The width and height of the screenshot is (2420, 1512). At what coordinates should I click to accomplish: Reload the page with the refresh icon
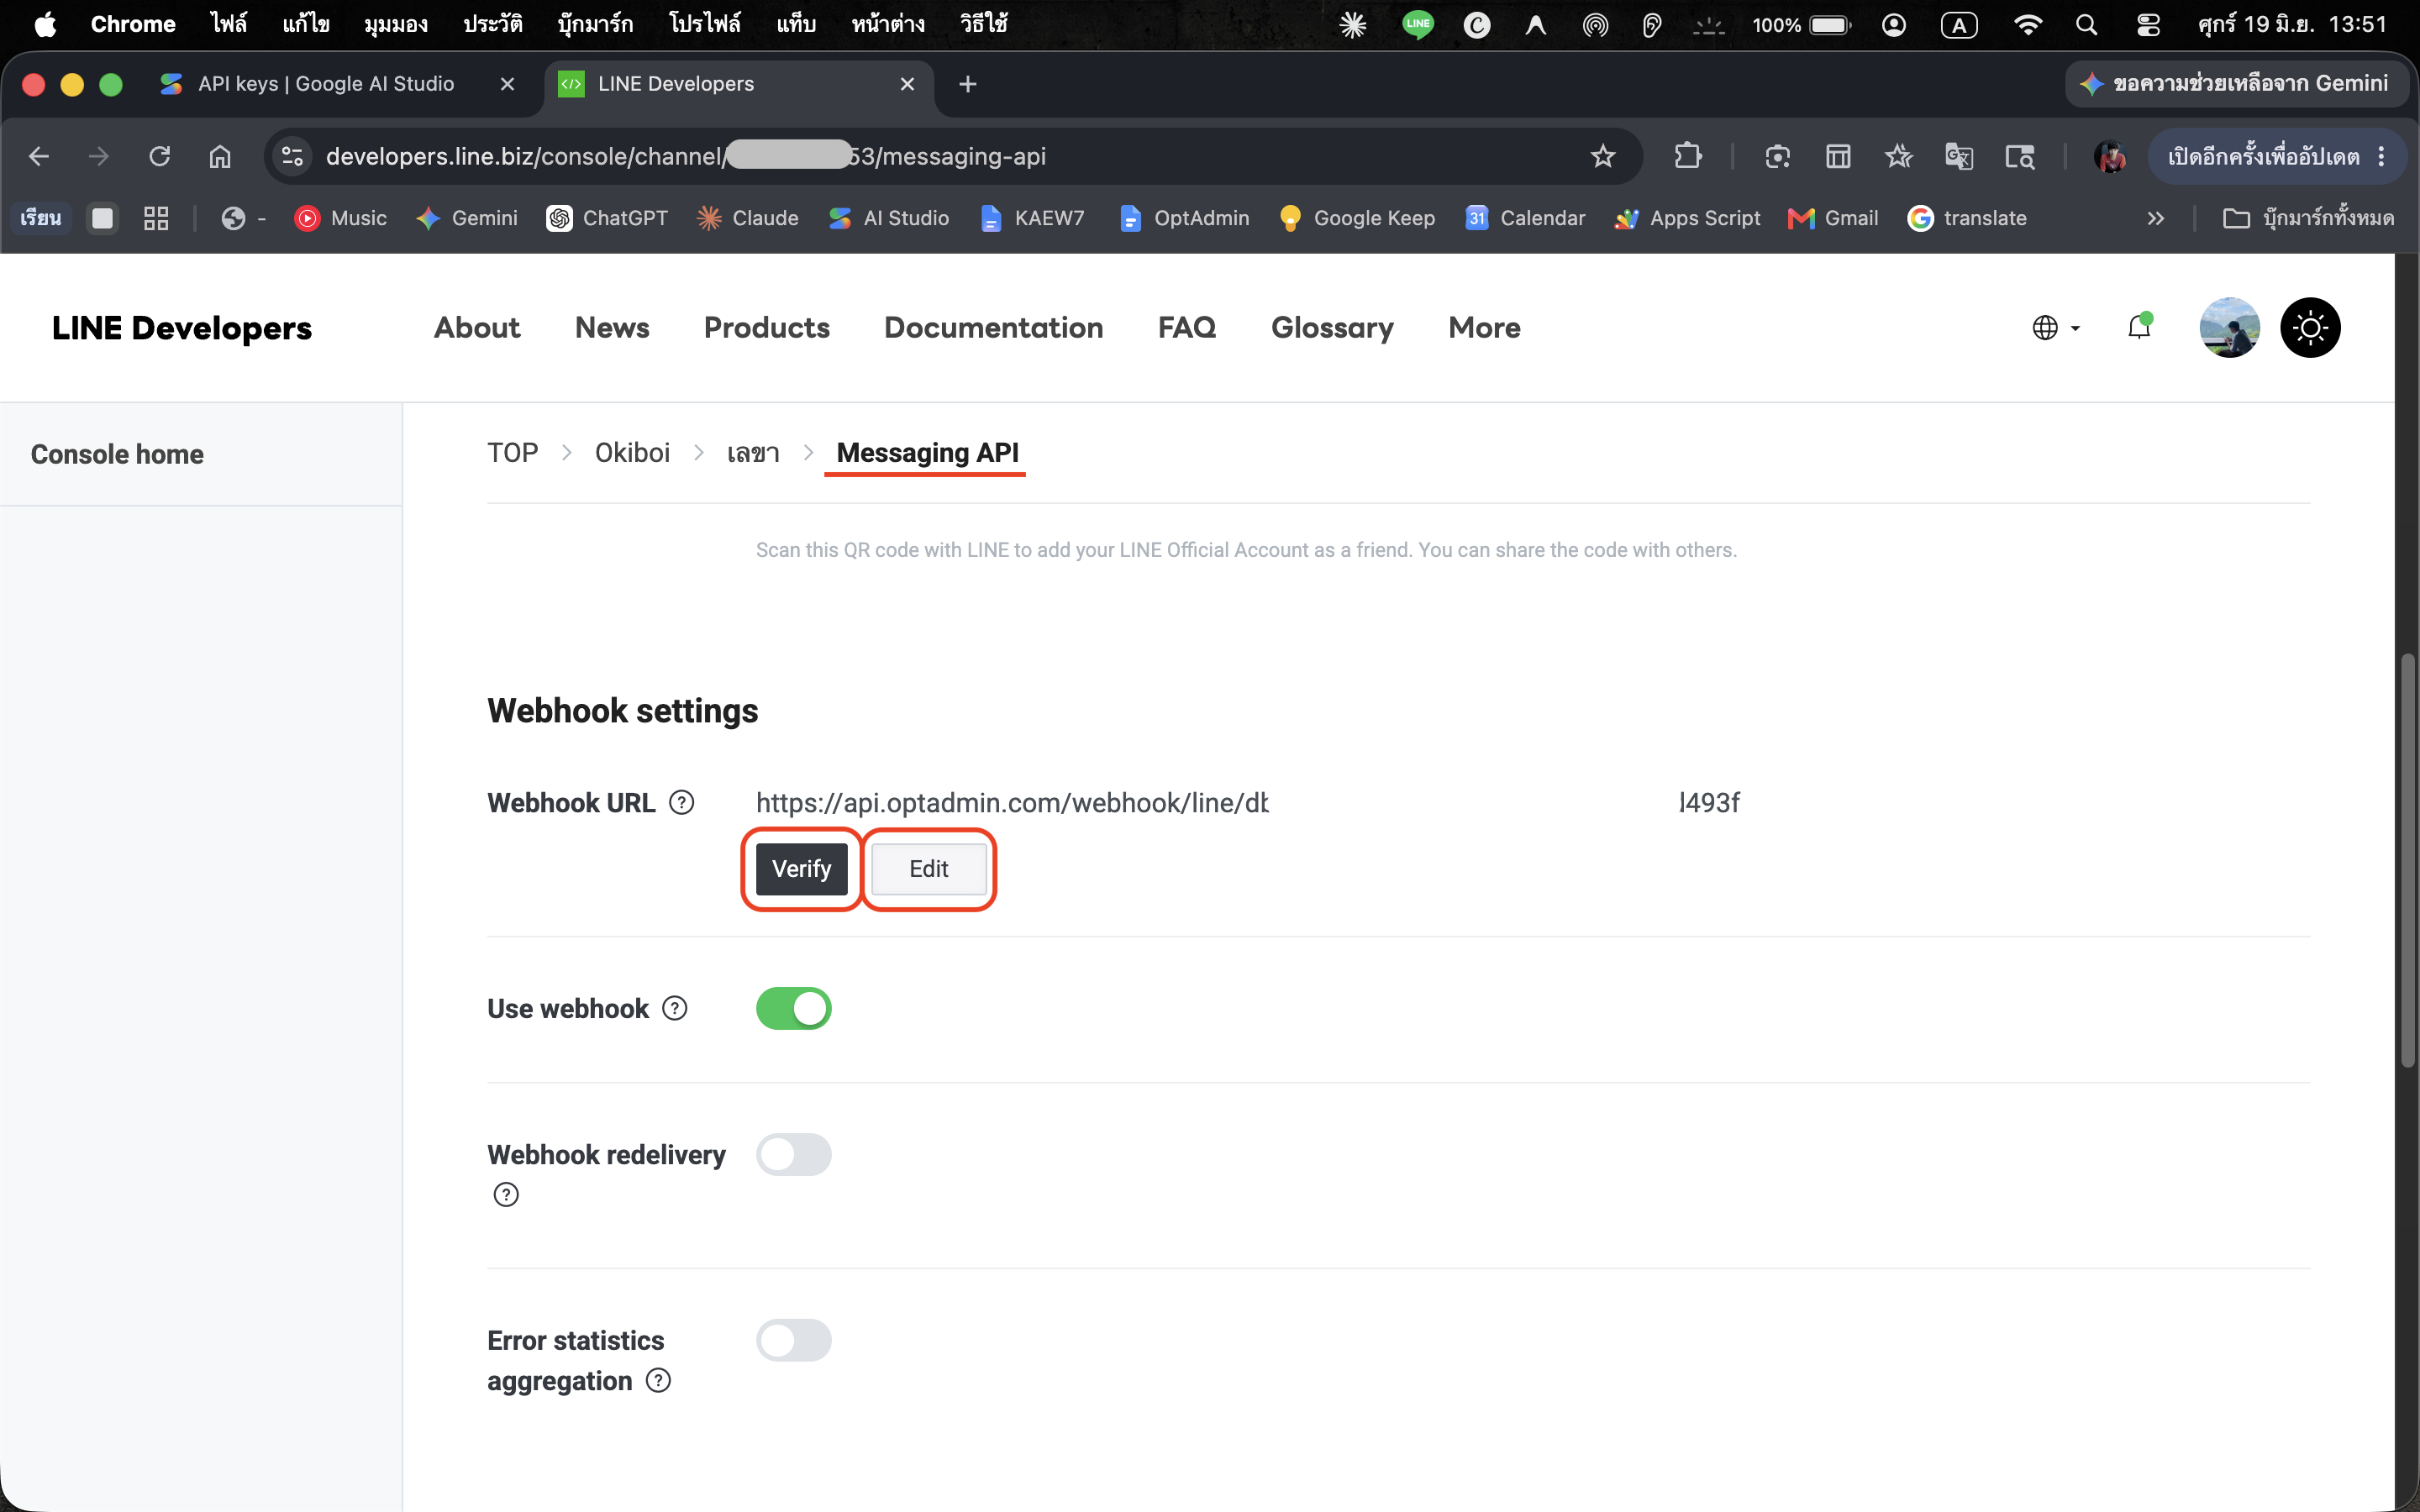point(159,156)
